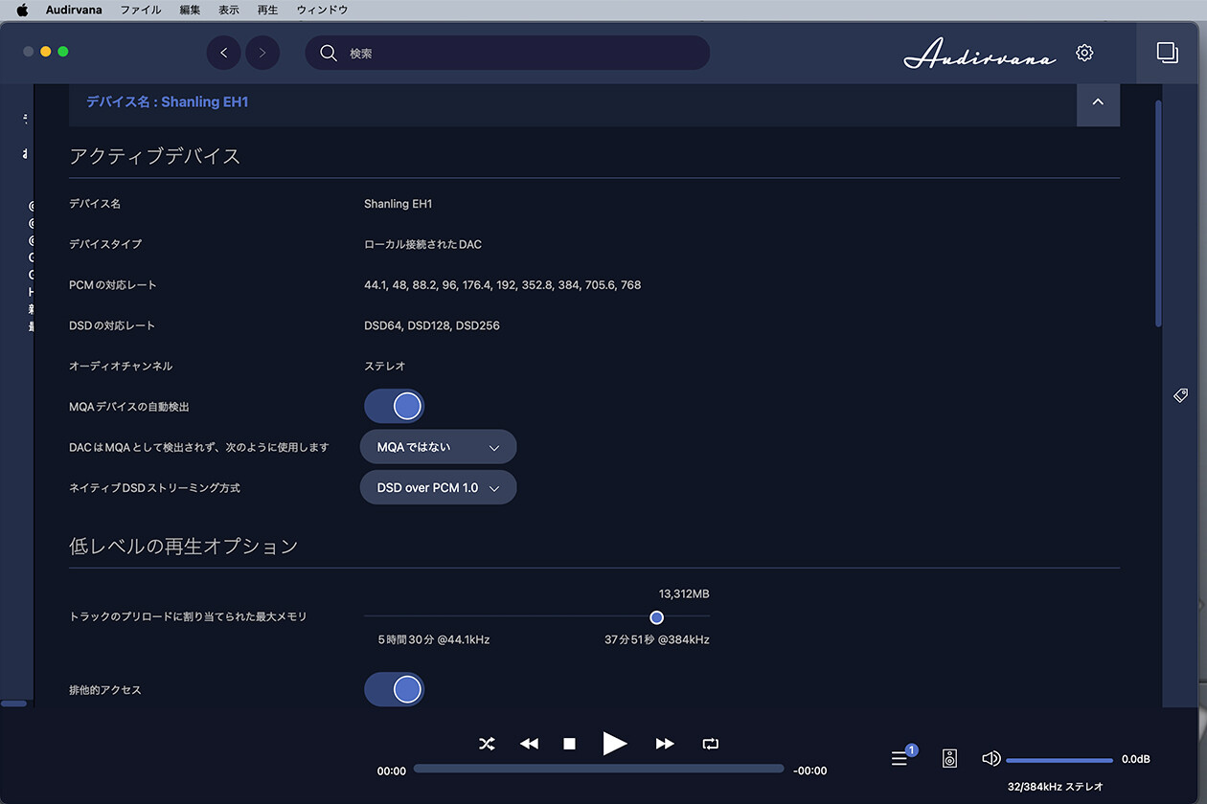Click the elapsed time 00:00
Image resolution: width=1207 pixels, height=804 pixels.
click(392, 770)
